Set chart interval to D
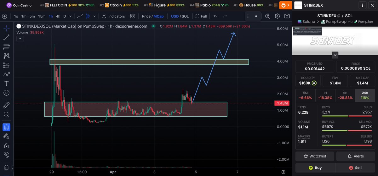This screenshot has width=378, height=176. 65,16
